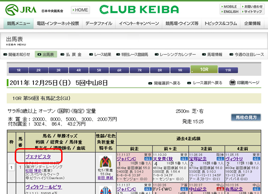Open the 天皇賞(秋 race link
The height and width of the screenshot is (194, 268).
pos(163,159)
